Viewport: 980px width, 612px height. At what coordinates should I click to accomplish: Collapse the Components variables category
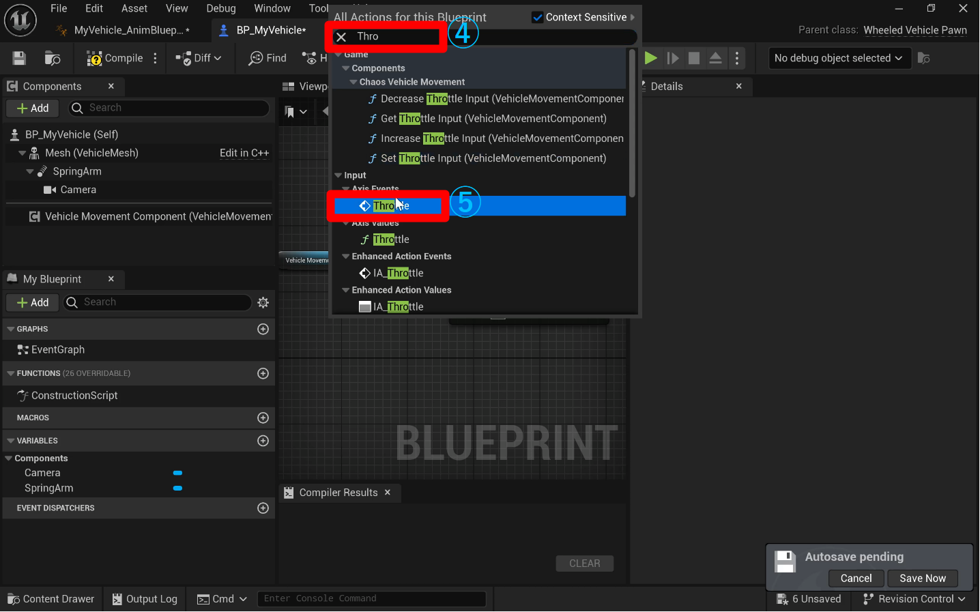[9, 458]
